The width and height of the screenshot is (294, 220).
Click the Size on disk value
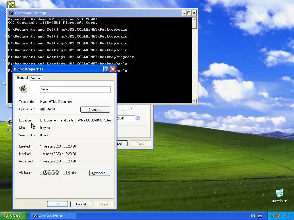click(45, 135)
